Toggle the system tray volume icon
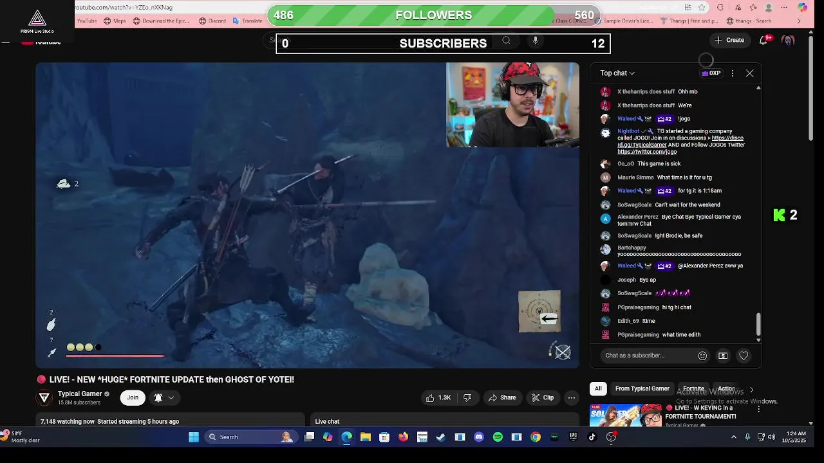The height and width of the screenshot is (463, 824). pyautogui.click(x=771, y=437)
